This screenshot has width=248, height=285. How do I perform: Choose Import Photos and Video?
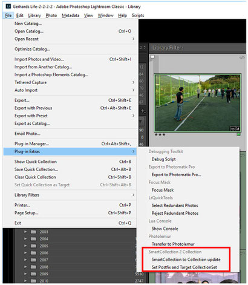[71, 59]
